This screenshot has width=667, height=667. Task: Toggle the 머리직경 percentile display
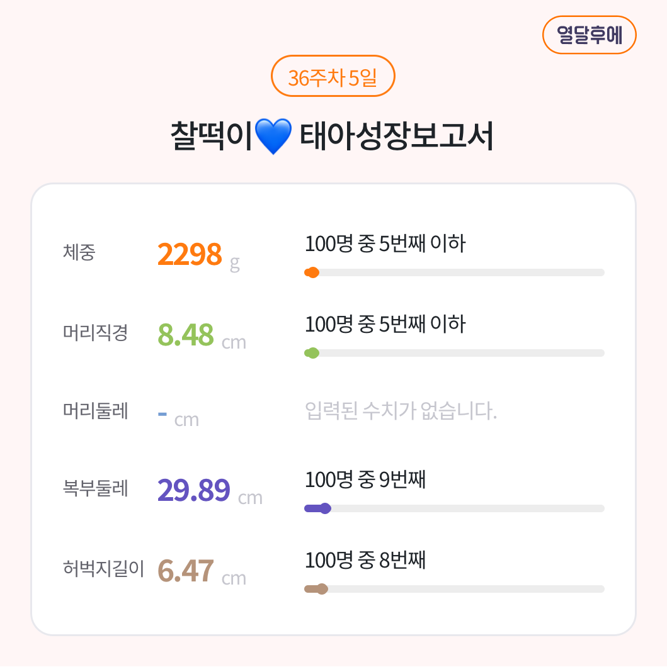pyautogui.click(x=385, y=325)
